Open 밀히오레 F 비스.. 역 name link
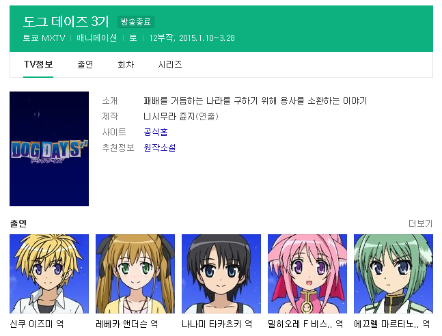 click(305, 324)
